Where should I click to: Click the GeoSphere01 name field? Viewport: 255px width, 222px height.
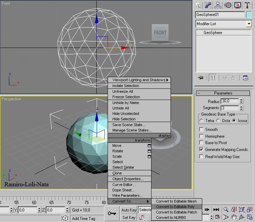[x=220, y=15]
